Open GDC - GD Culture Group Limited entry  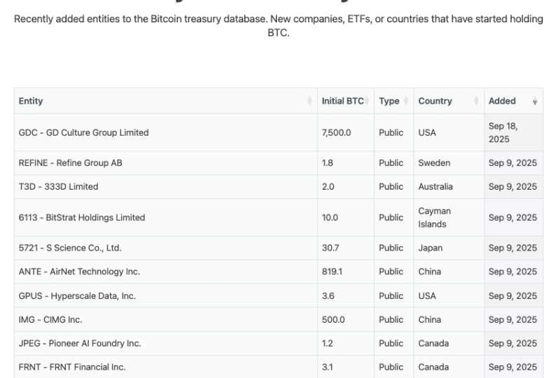coord(83,132)
